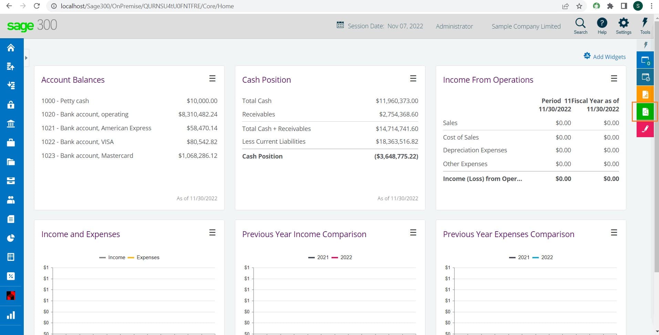Click the small lightning icon on right panel
Viewport: 659px width, 335px height.
pos(646,45)
